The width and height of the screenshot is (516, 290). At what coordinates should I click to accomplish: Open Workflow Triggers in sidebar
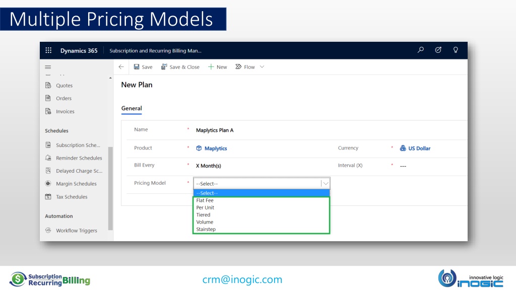pyautogui.click(x=77, y=231)
